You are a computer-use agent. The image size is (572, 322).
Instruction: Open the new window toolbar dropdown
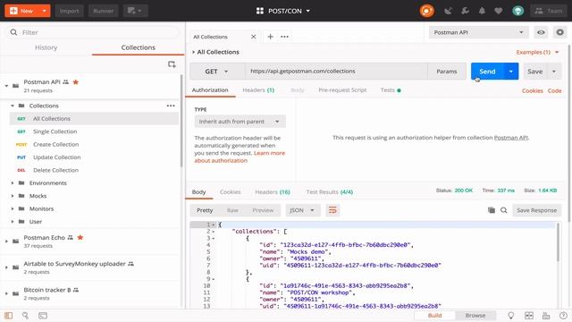pyautogui.click(x=135, y=11)
